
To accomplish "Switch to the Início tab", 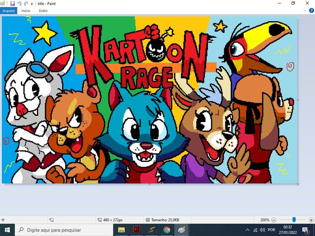I will tap(26, 11).
